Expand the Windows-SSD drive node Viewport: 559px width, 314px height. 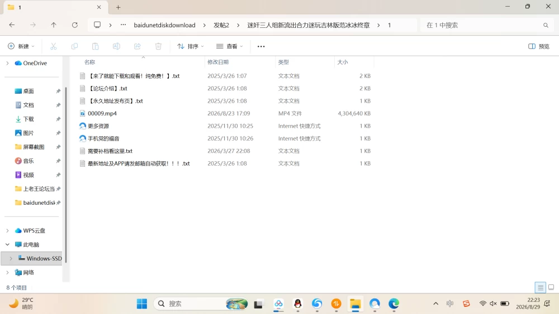[x=11, y=259]
